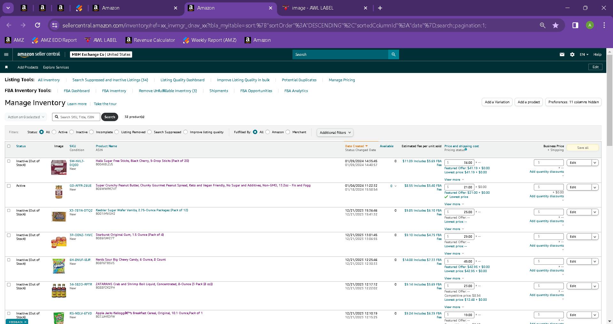
Task: Tick the select-all checkbox in table header
Action: pos(9,146)
